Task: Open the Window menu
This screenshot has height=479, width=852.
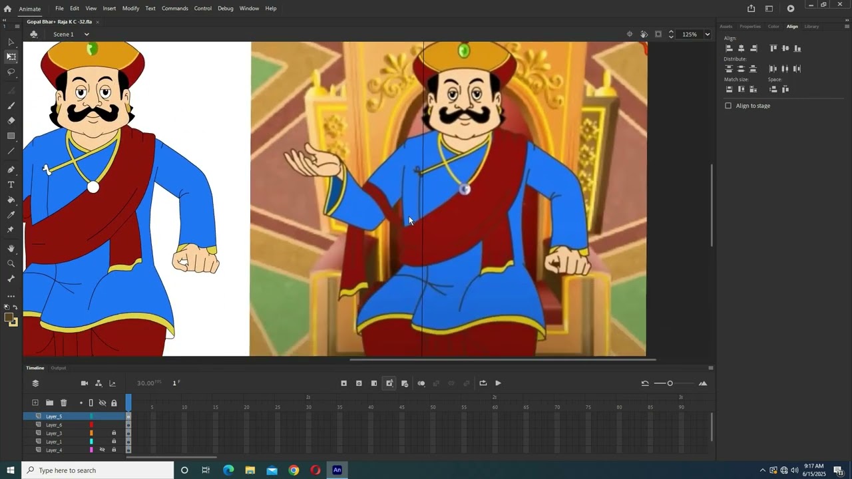Action: tap(249, 9)
